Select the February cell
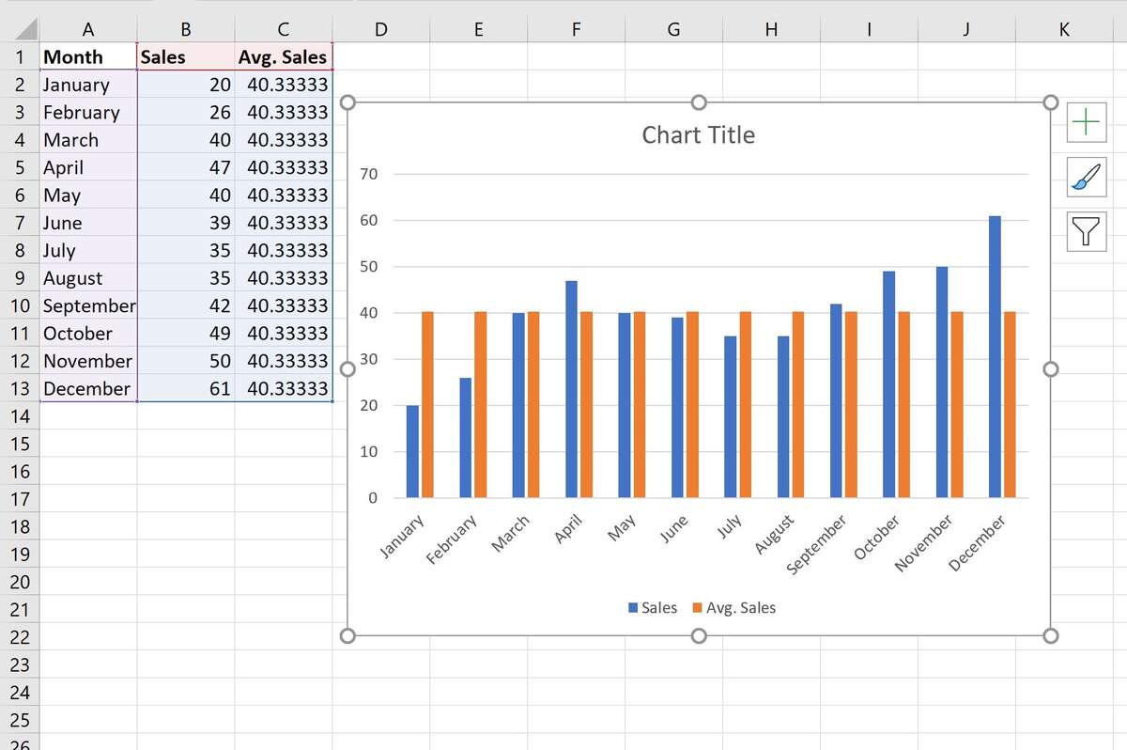The width and height of the screenshot is (1127, 750). click(x=88, y=113)
